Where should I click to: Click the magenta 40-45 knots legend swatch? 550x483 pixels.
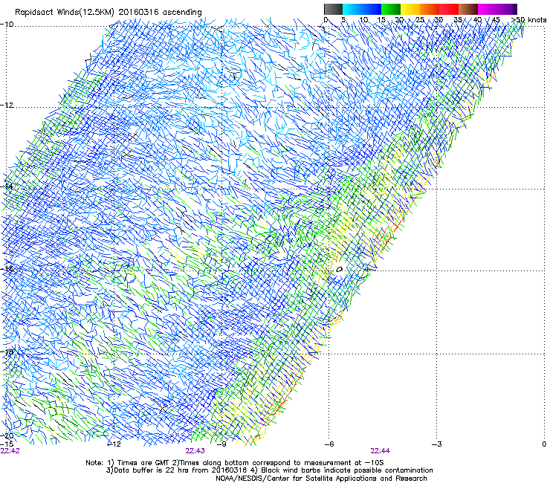coord(488,9)
